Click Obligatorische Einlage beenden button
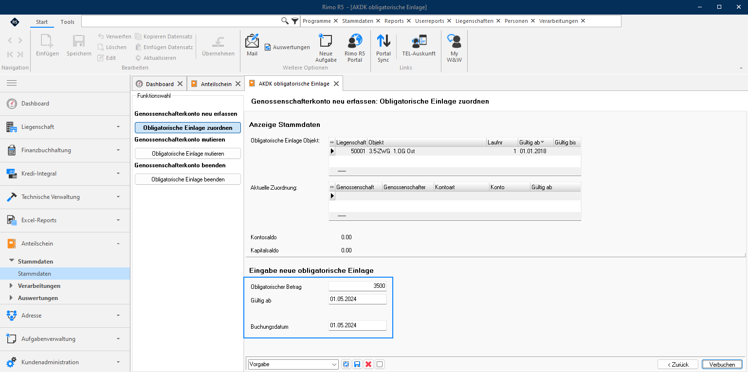The width and height of the screenshot is (748, 372). pyautogui.click(x=188, y=179)
